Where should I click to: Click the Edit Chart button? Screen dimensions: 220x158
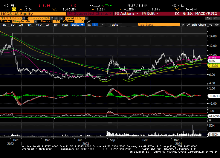[x=197, y=25]
